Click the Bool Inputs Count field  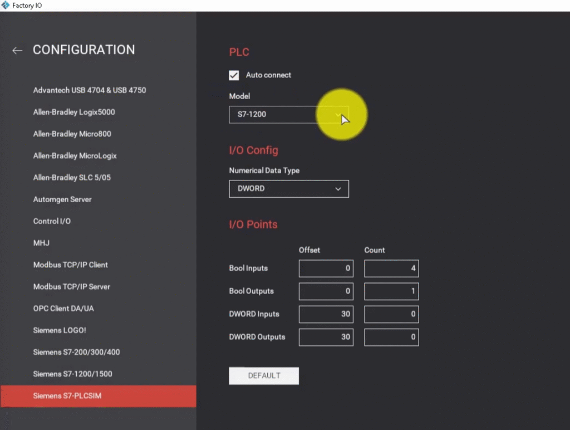pos(391,268)
